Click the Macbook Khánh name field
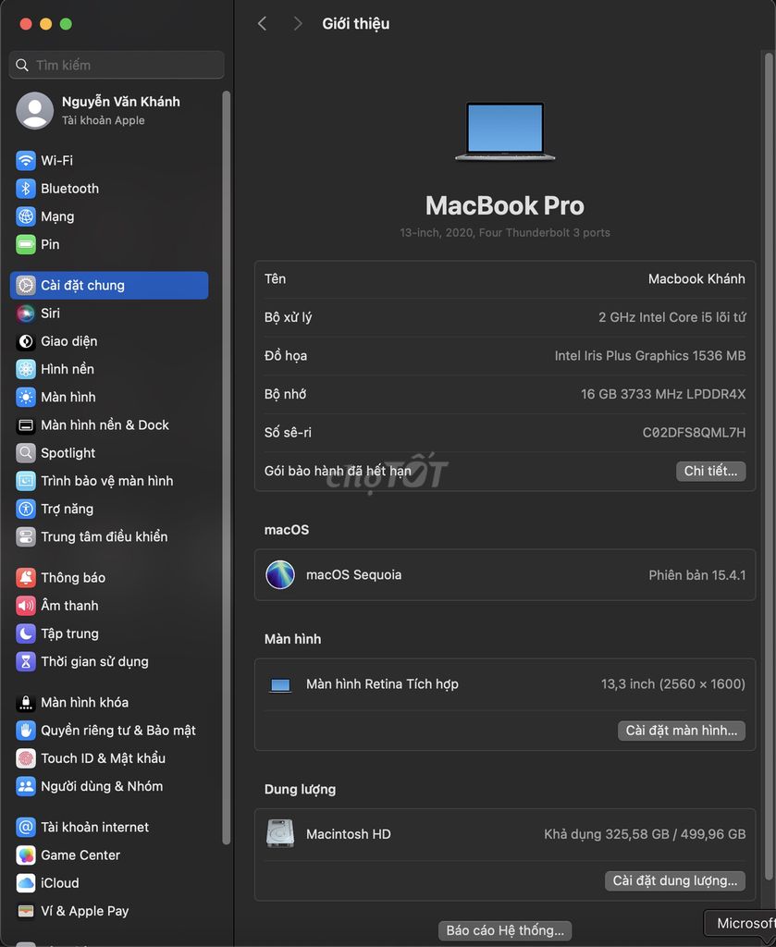 coord(696,279)
